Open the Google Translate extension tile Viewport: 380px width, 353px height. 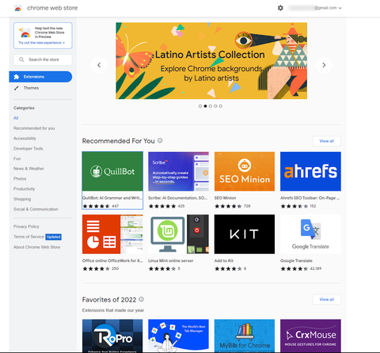(x=310, y=243)
